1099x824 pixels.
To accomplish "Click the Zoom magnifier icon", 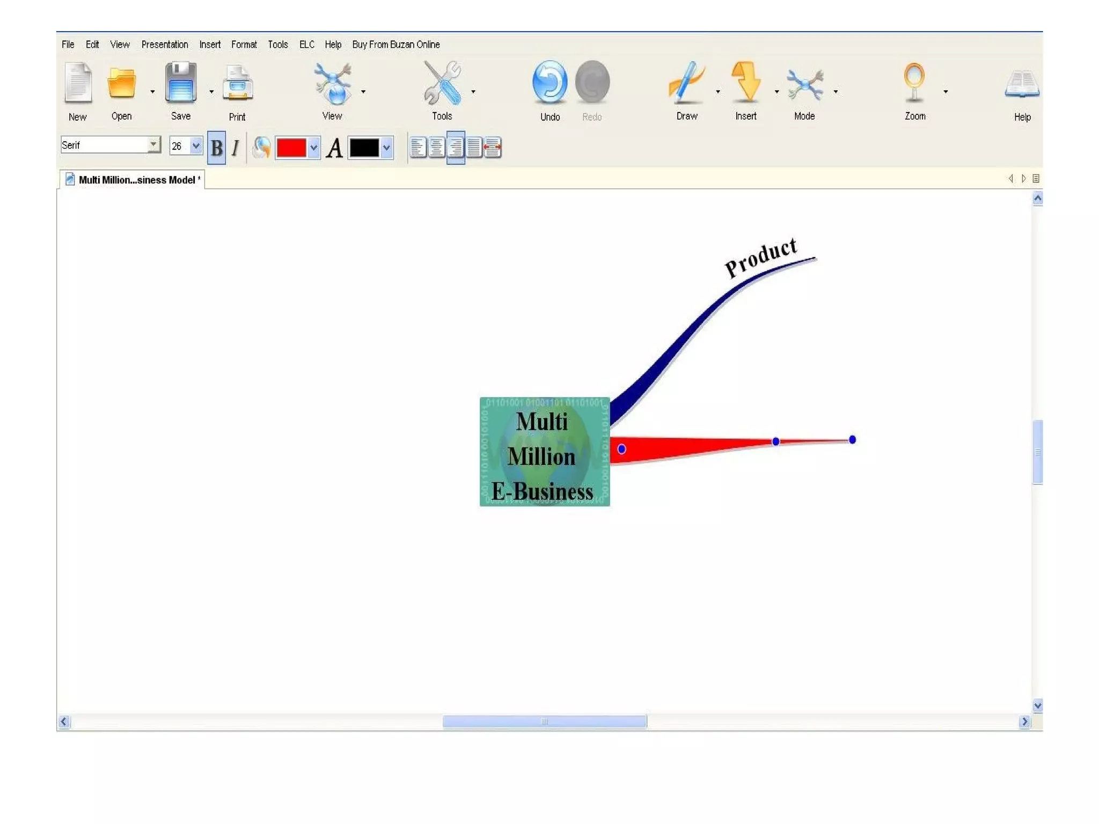I will [x=914, y=82].
